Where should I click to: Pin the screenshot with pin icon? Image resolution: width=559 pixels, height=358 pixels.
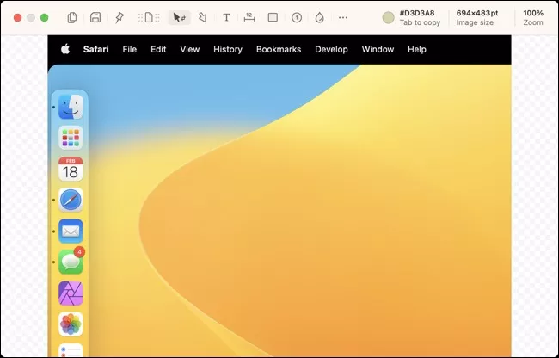(119, 17)
